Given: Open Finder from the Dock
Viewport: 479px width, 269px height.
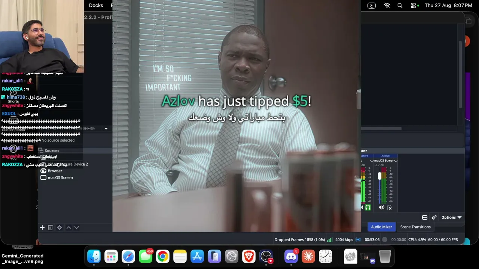Looking at the screenshot, I should 94,256.
